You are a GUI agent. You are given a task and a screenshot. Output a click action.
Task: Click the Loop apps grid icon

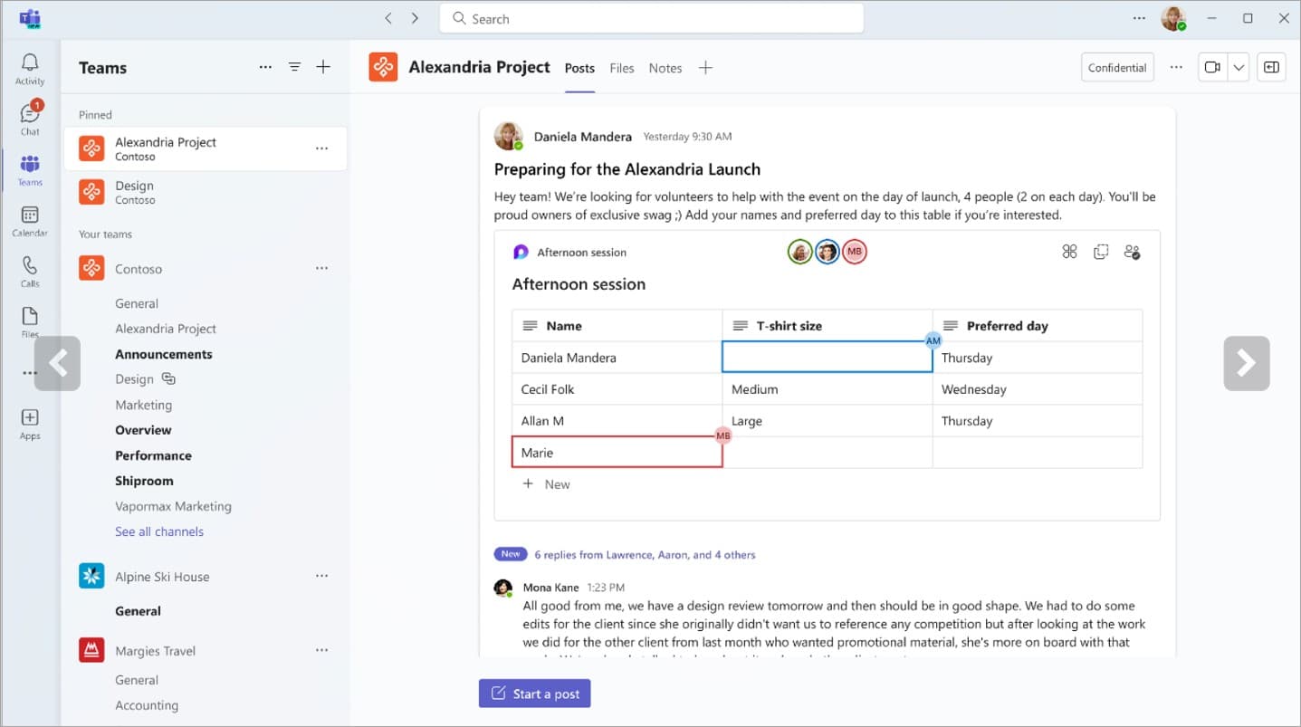point(1070,252)
